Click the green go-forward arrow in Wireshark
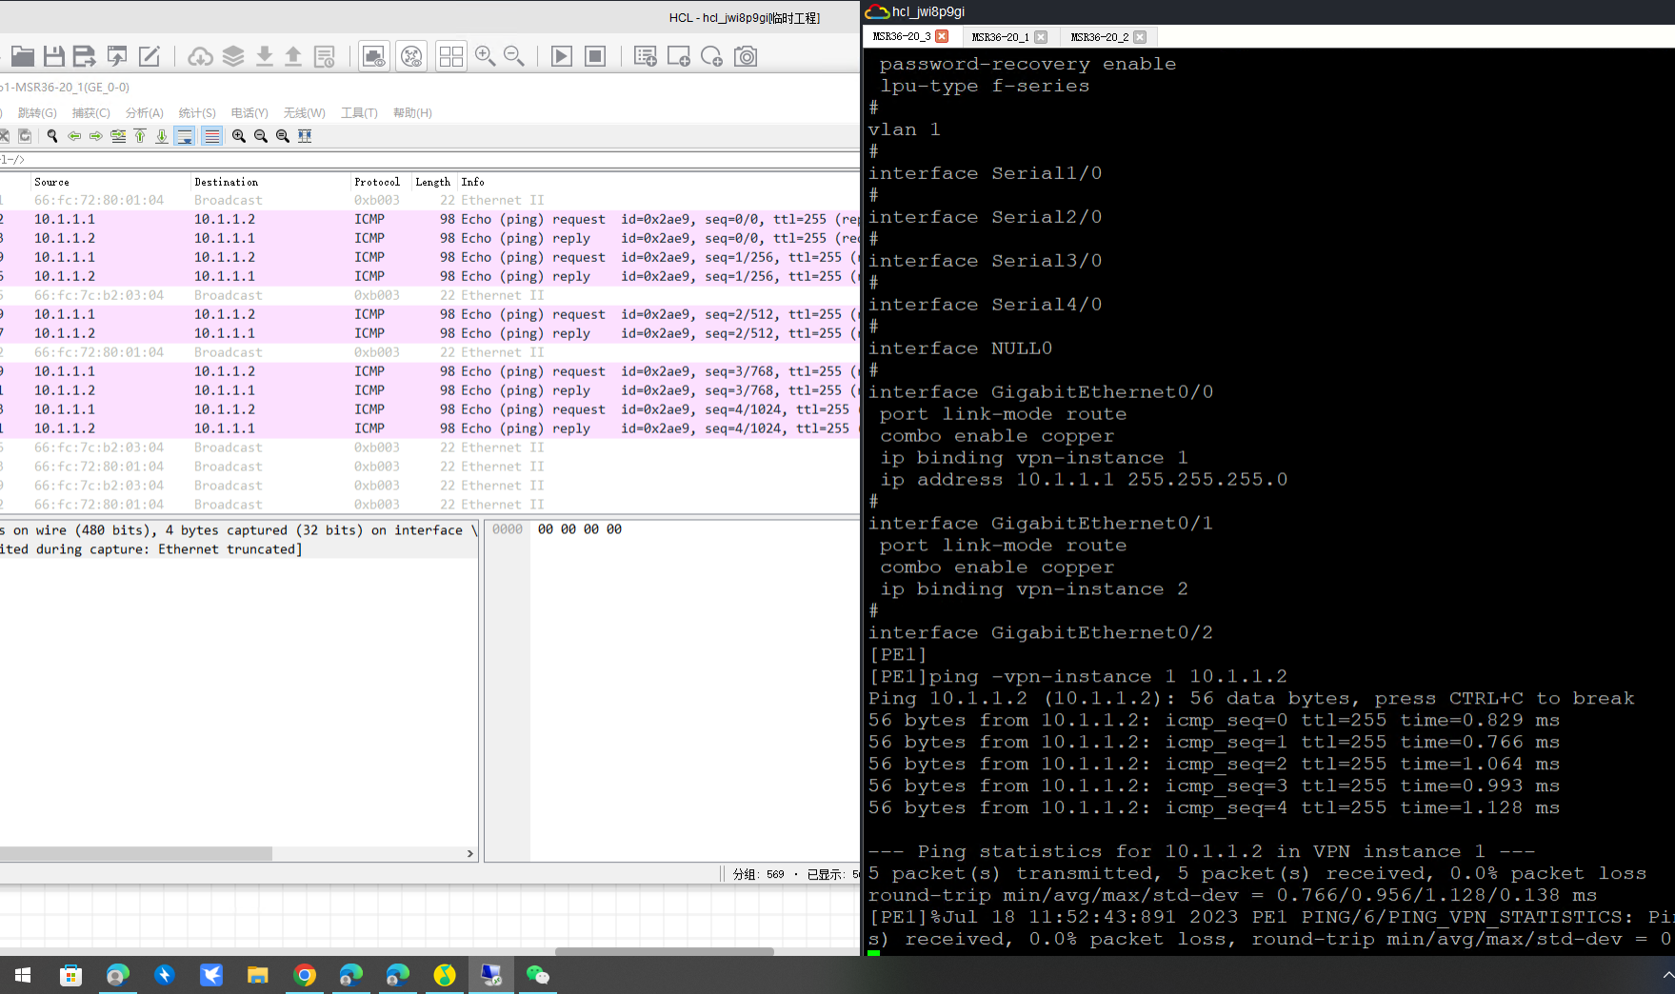Image resolution: width=1675 pixels, height=994 pixels. pyautogui.click(x=96, y=136)
